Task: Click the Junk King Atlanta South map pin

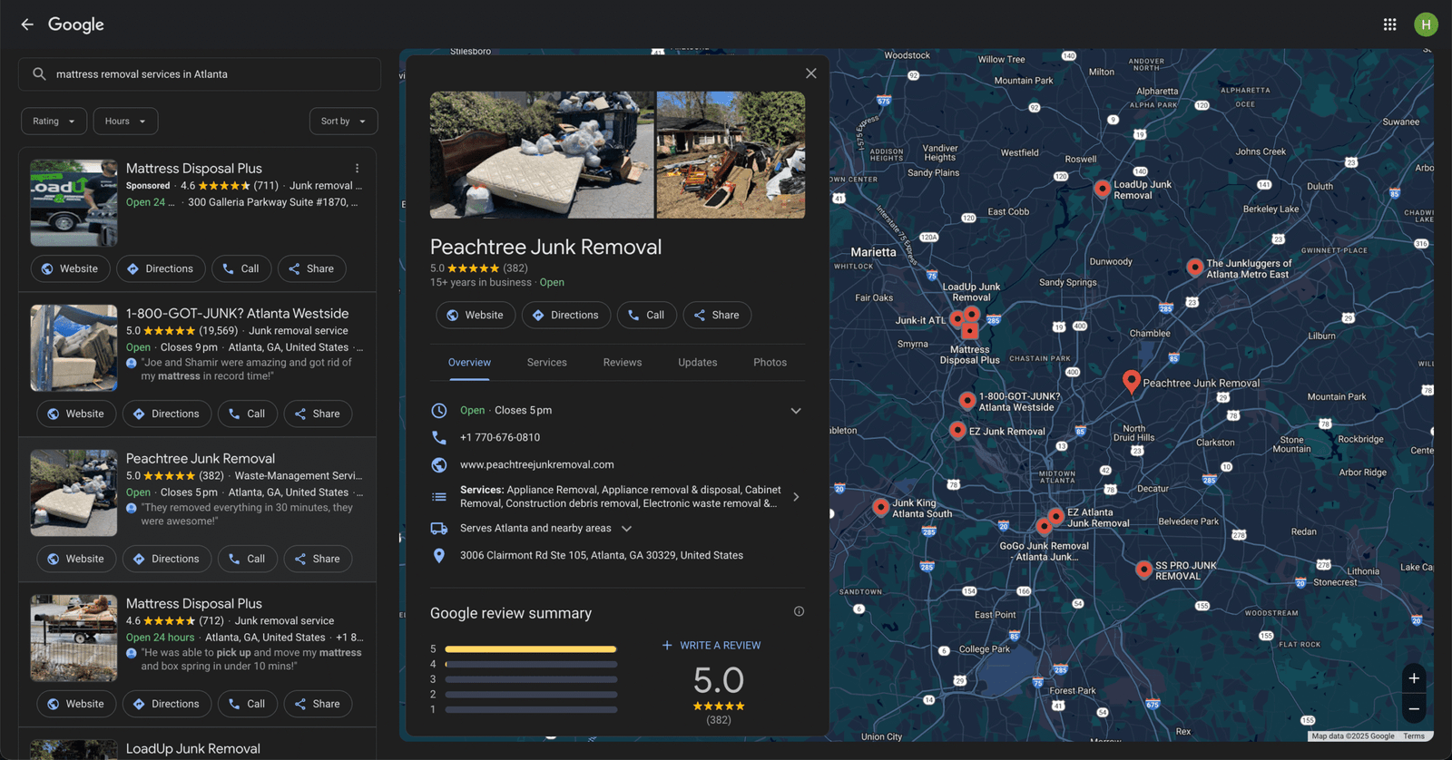Action: [880, 507]
